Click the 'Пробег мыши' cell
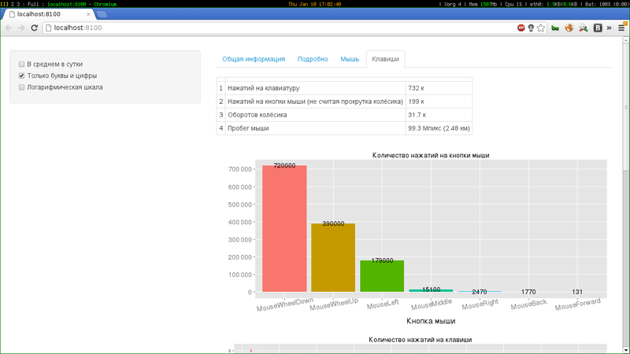 316,128
